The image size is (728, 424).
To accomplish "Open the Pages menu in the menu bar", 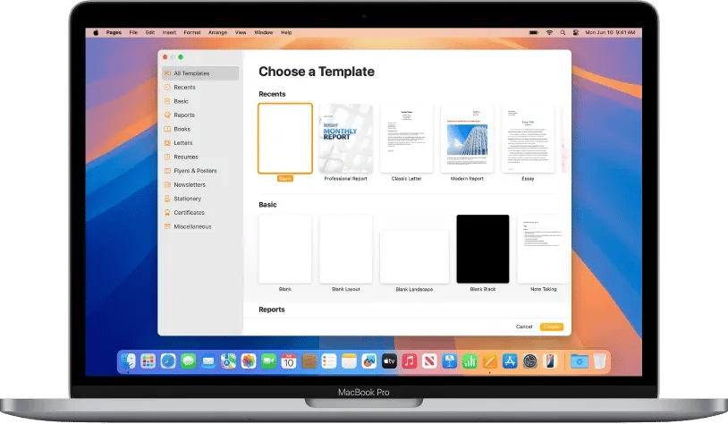I will click(114, 32).
